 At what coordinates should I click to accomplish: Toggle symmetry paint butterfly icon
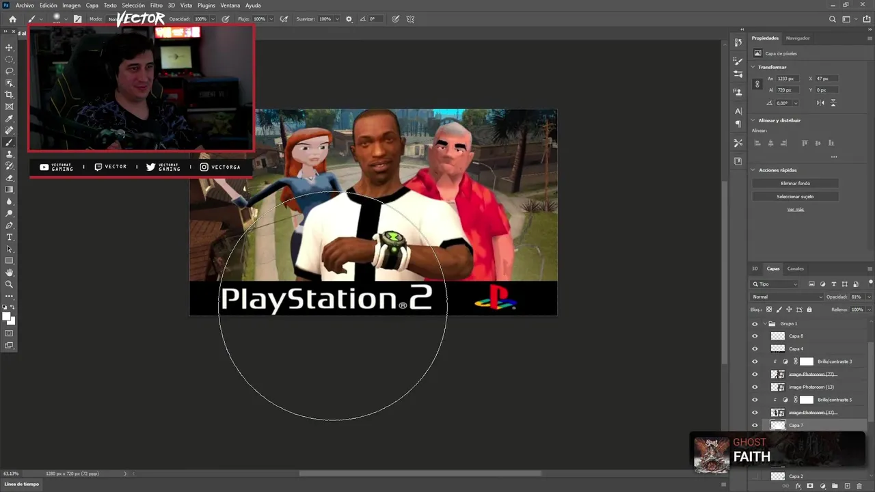(x=410, y=19)
